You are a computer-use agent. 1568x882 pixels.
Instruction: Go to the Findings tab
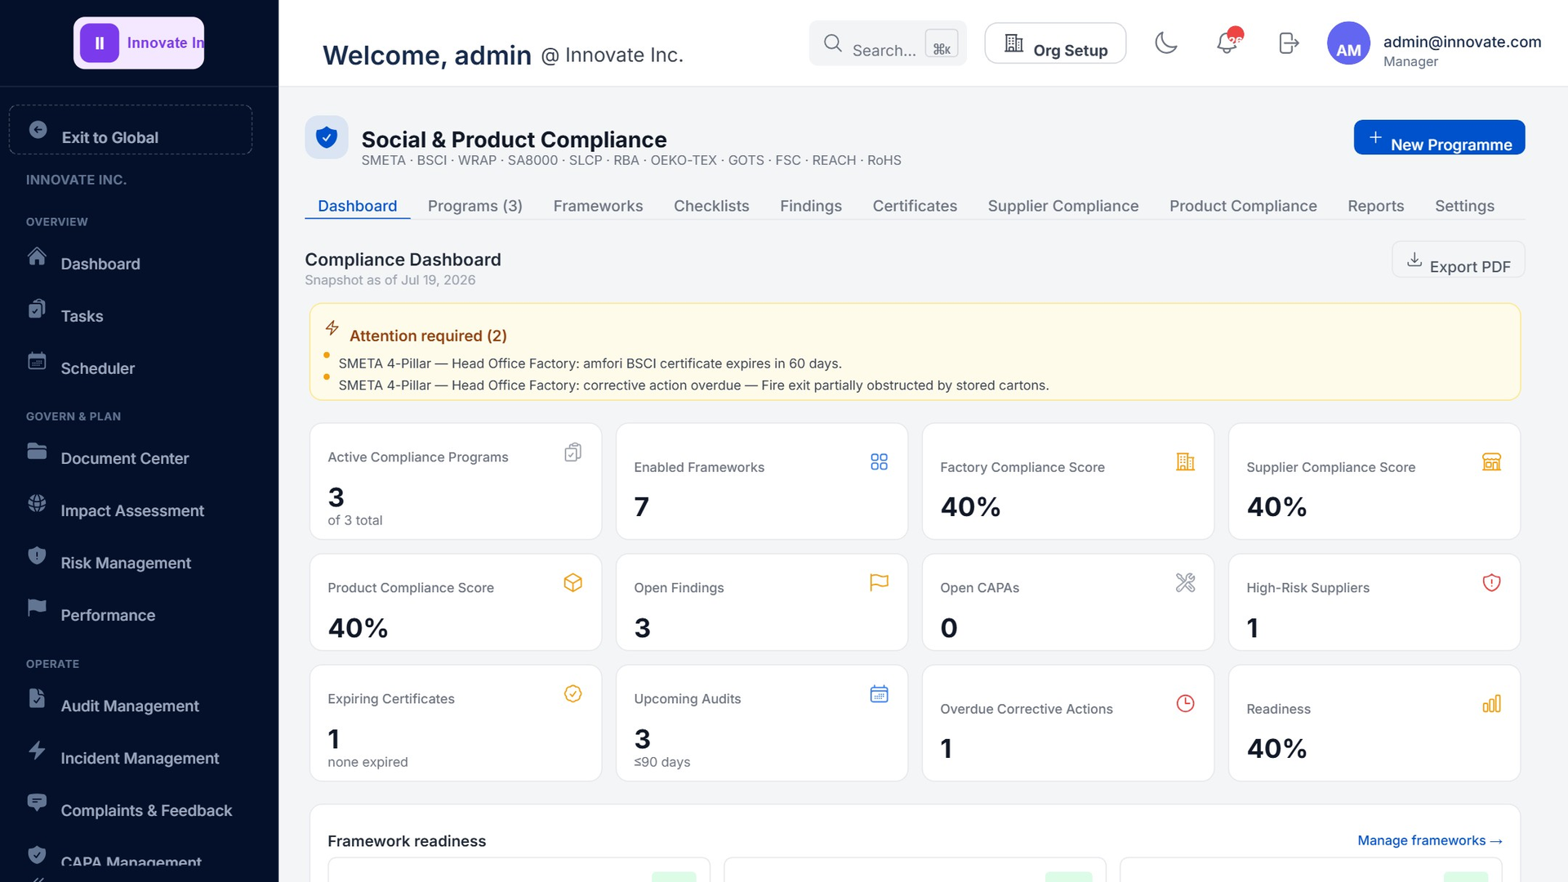[811, 206]
